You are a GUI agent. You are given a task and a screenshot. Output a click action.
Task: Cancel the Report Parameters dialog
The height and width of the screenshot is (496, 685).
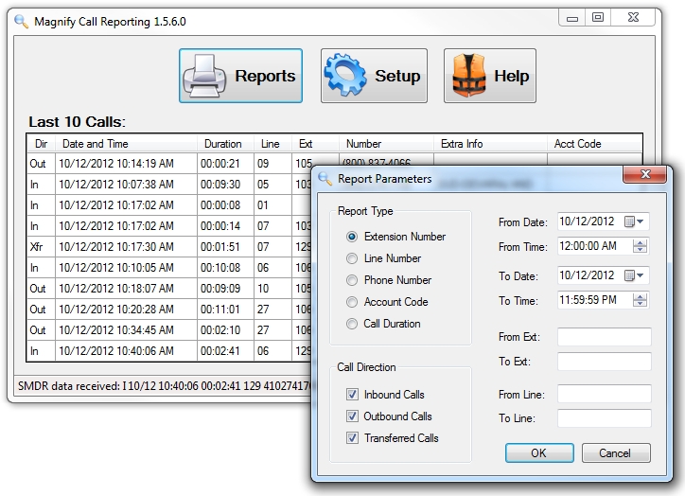click(616, 453)
